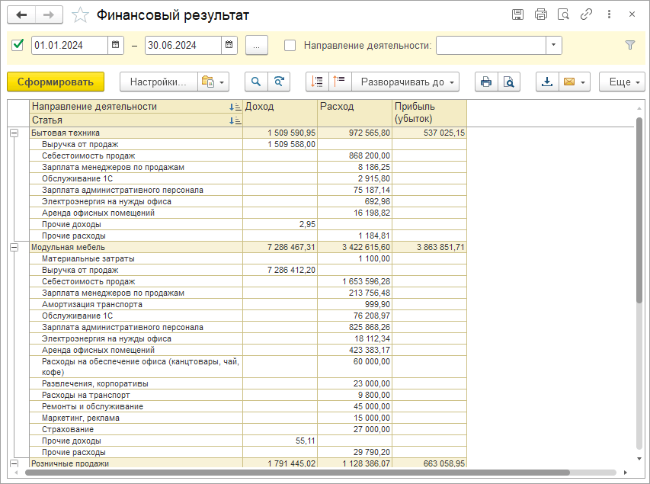
Task: Click the filter funnel icon
Action: (629, 45)
